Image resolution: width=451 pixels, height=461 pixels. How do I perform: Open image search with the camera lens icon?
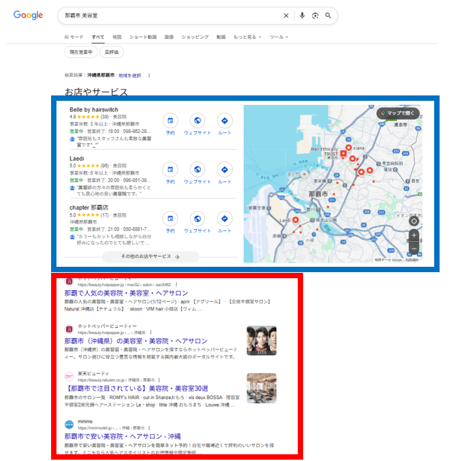click(x=315, y=15)
